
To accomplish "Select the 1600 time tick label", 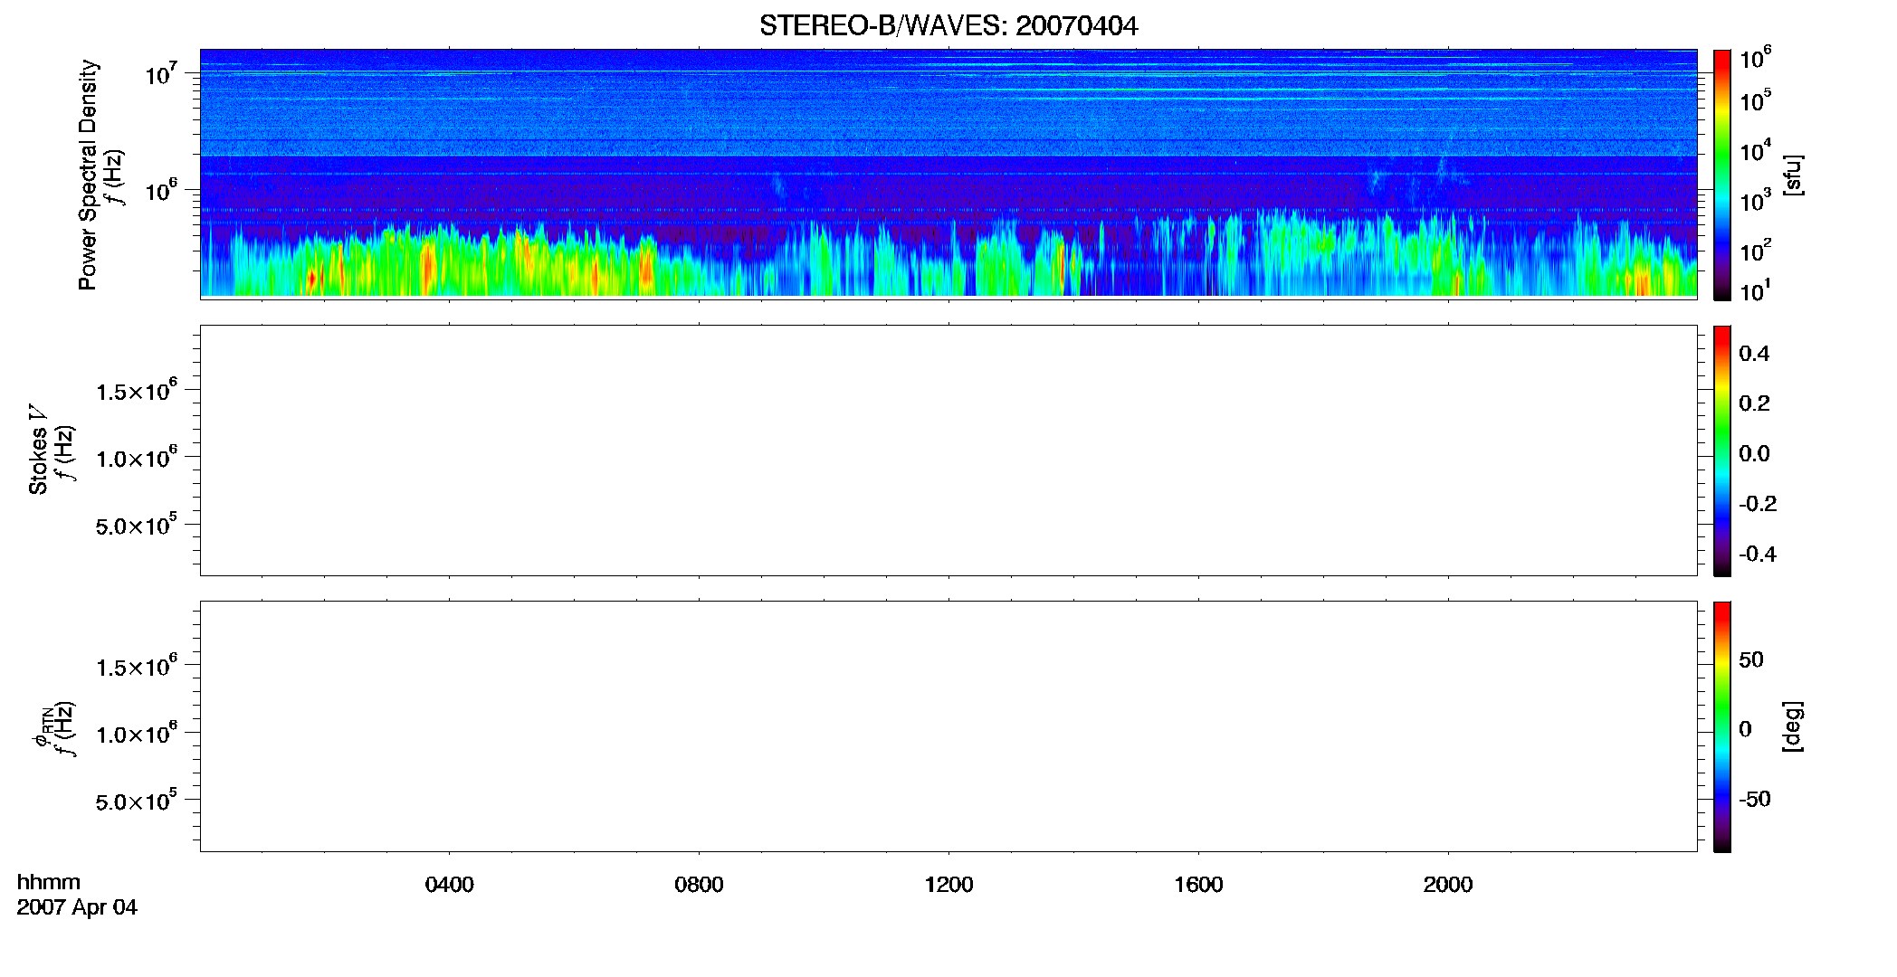I will click(1198, 885).
